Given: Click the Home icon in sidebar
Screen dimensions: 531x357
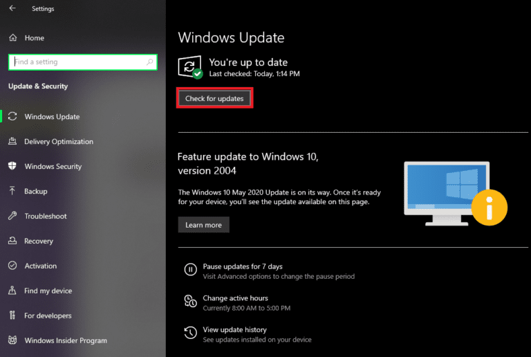Looking at the screenshot, I should click(12, 38).
